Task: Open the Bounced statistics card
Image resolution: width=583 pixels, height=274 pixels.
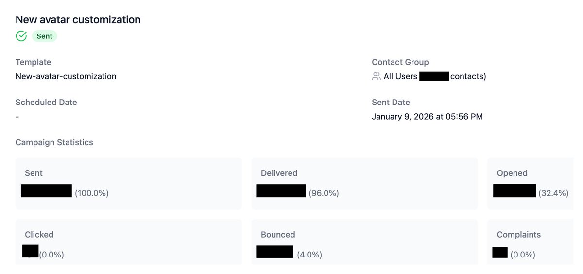Action: click(364, 242)
